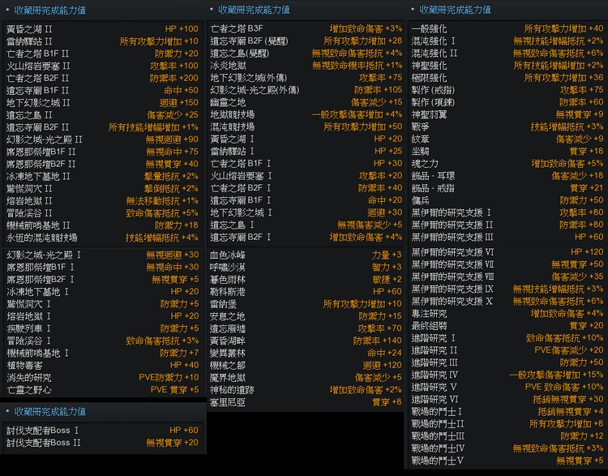
Task: Select the PVE傷害減少 +20 value
Action: (569, 350)
